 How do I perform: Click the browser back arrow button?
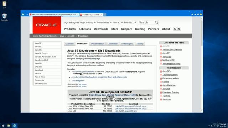coord(23,15)
